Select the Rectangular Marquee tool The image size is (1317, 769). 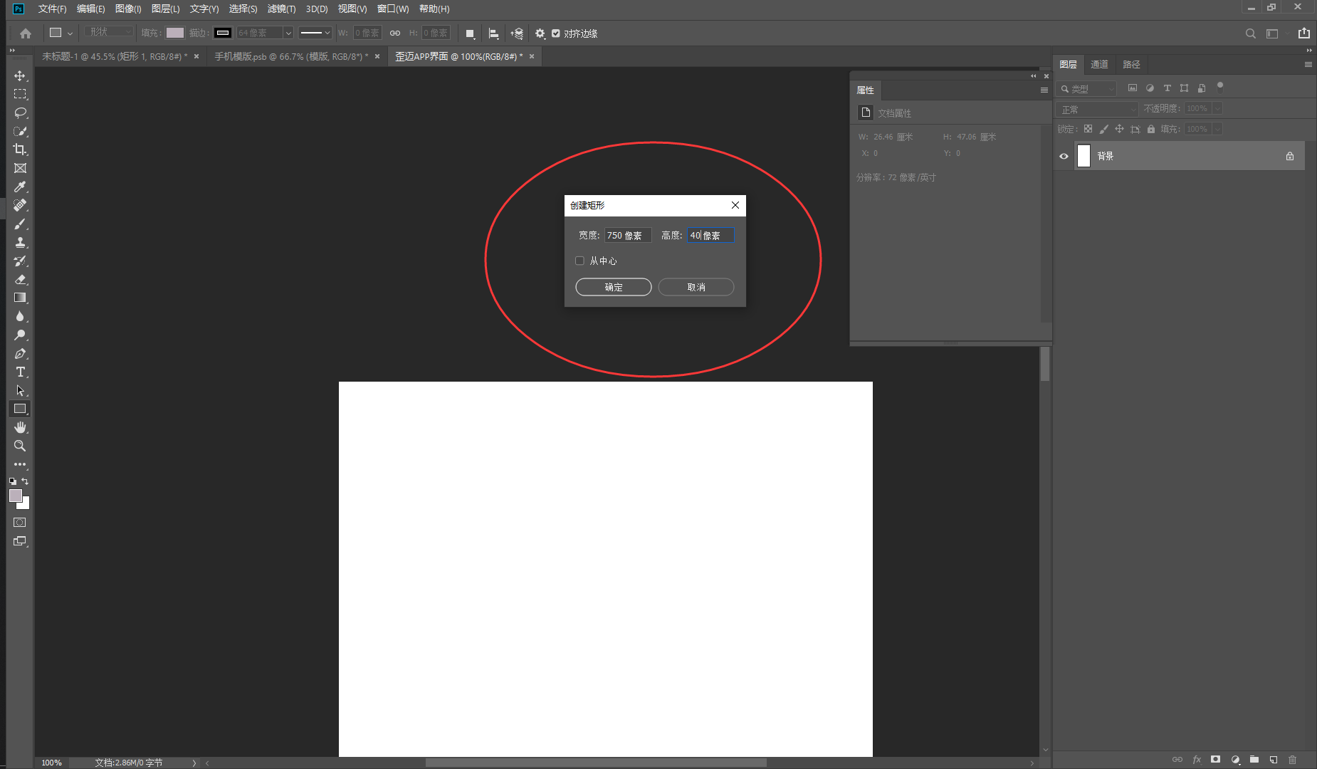20,94
